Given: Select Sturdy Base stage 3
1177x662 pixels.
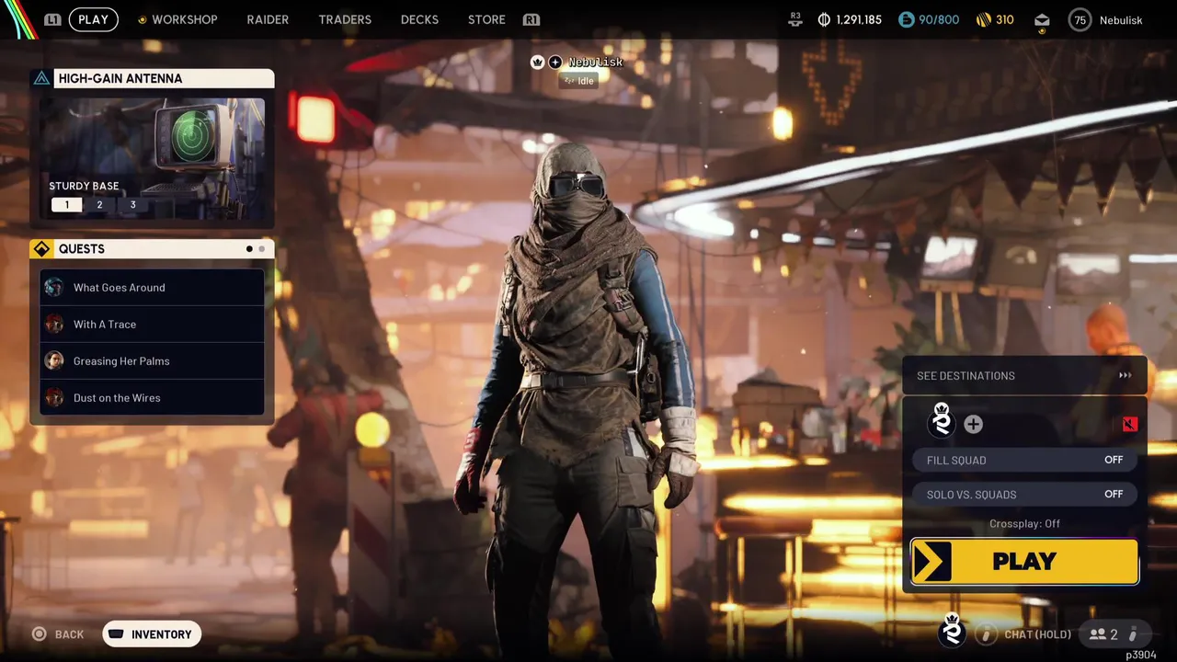Looking at the screenshot, I should point(132,204).
